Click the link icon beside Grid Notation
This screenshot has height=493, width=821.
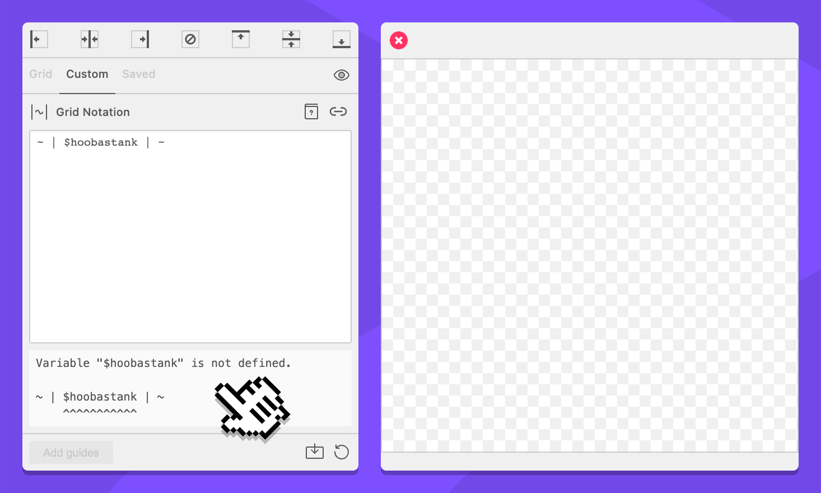(x=338, y=111)
